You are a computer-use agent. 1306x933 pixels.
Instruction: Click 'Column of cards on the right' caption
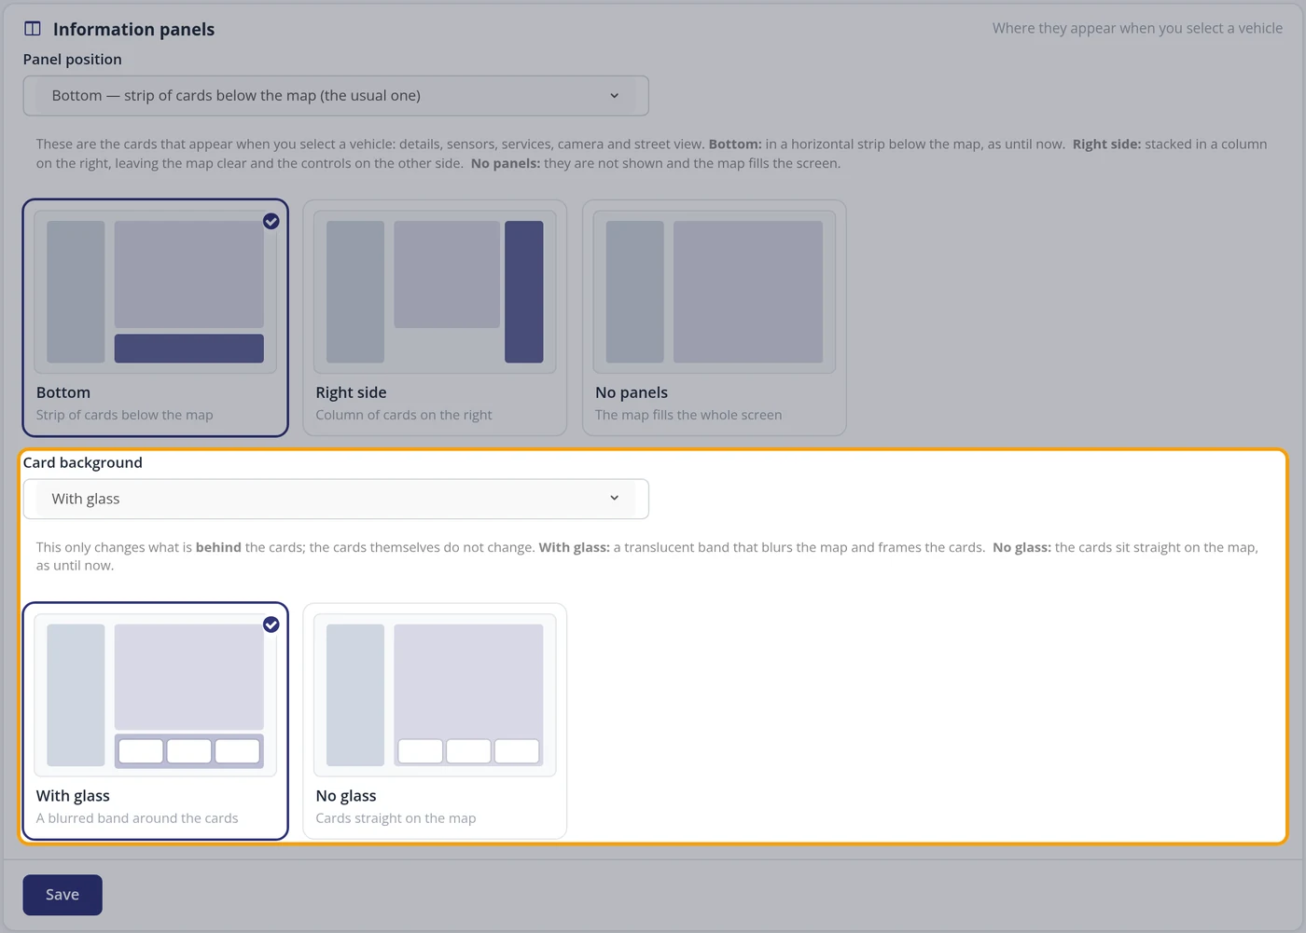pos(404,415)
